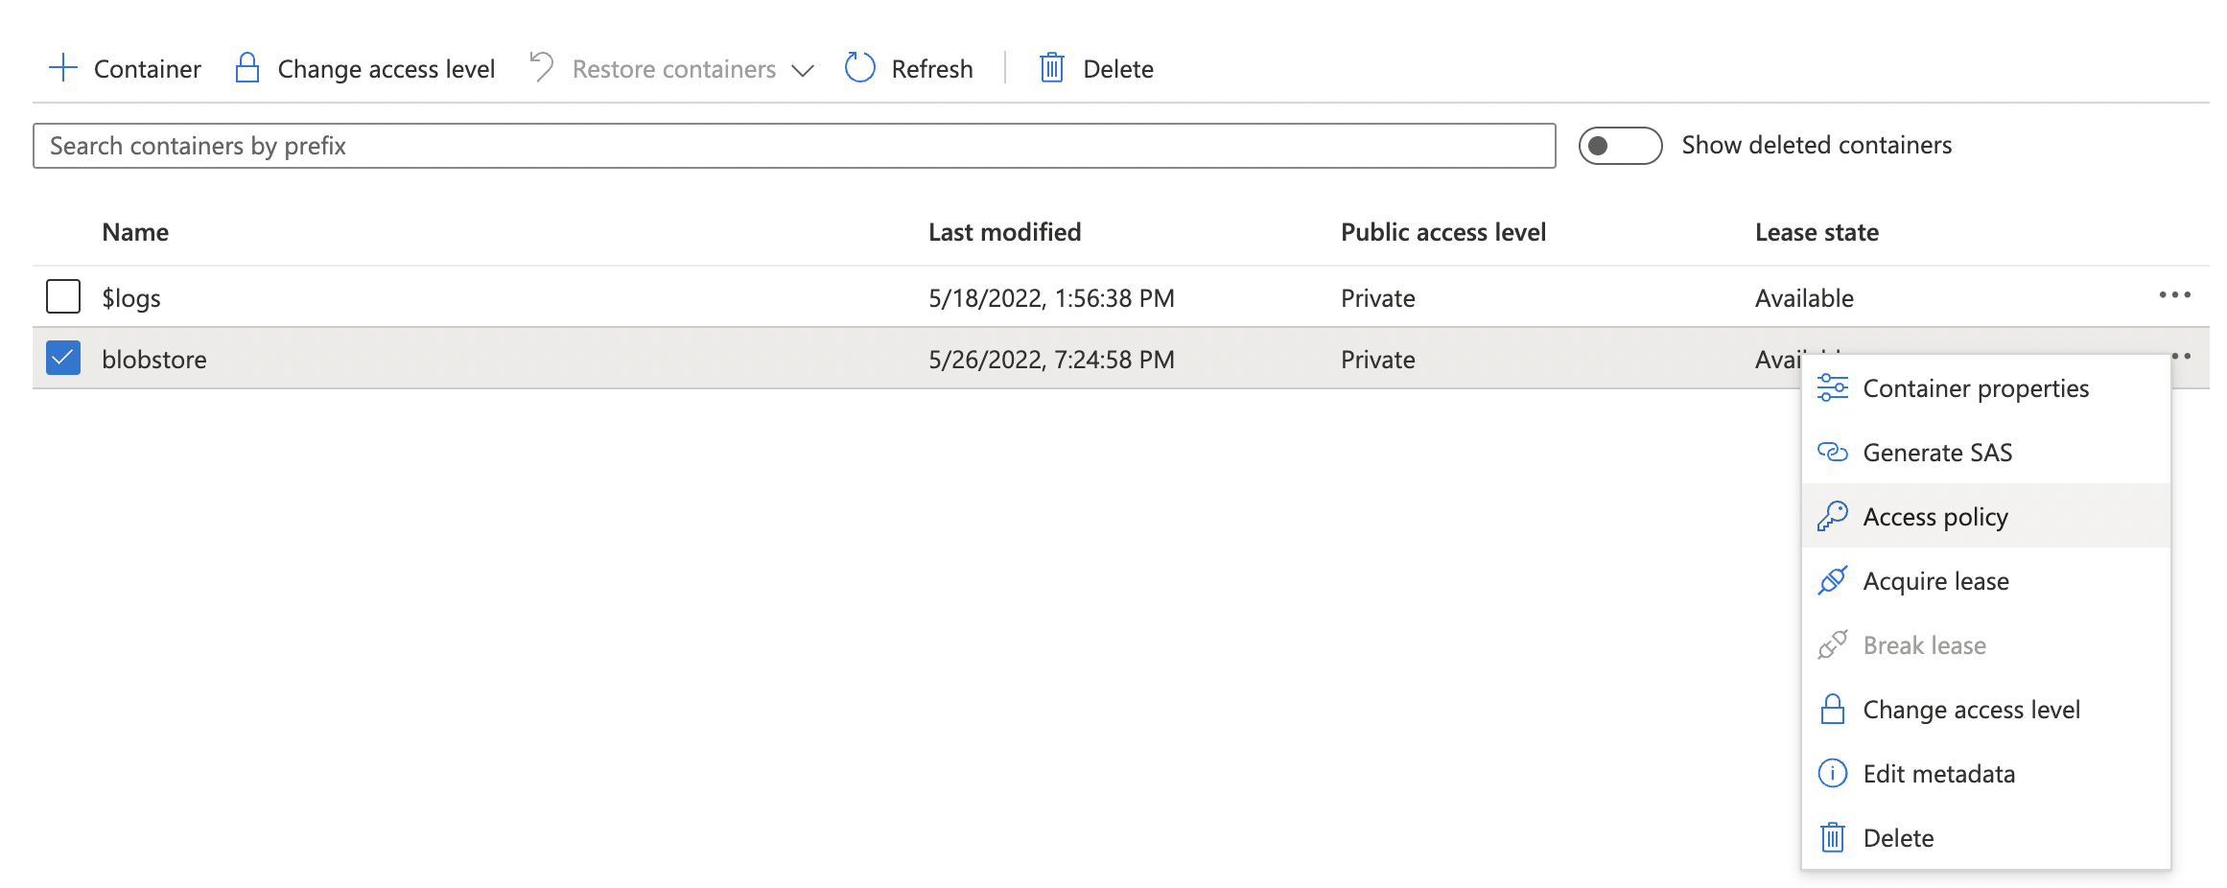The height and width of the screenshot is (888, 2227).
Task: Click the Edit metadata info icon
Action: (1833, 774)
